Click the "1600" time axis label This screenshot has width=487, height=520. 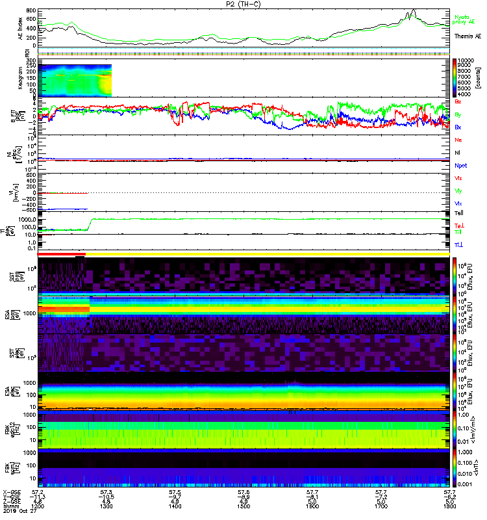coord(312,506)
